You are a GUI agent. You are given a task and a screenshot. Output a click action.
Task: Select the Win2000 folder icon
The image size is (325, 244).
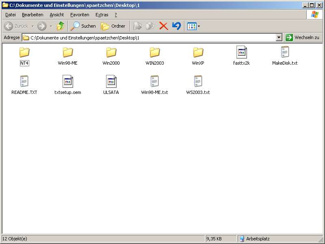(111, 52)
